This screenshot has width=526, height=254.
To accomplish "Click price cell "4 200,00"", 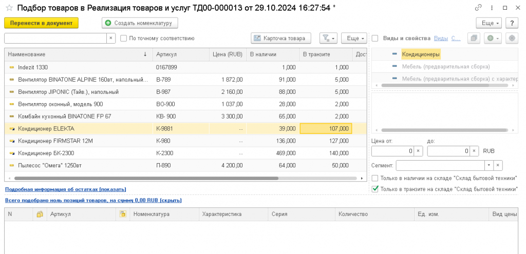I will (228, 165).
